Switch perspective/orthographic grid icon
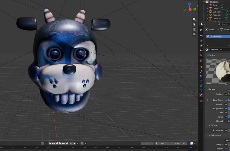The image size is (230, 151). click(x=194, y=34)
